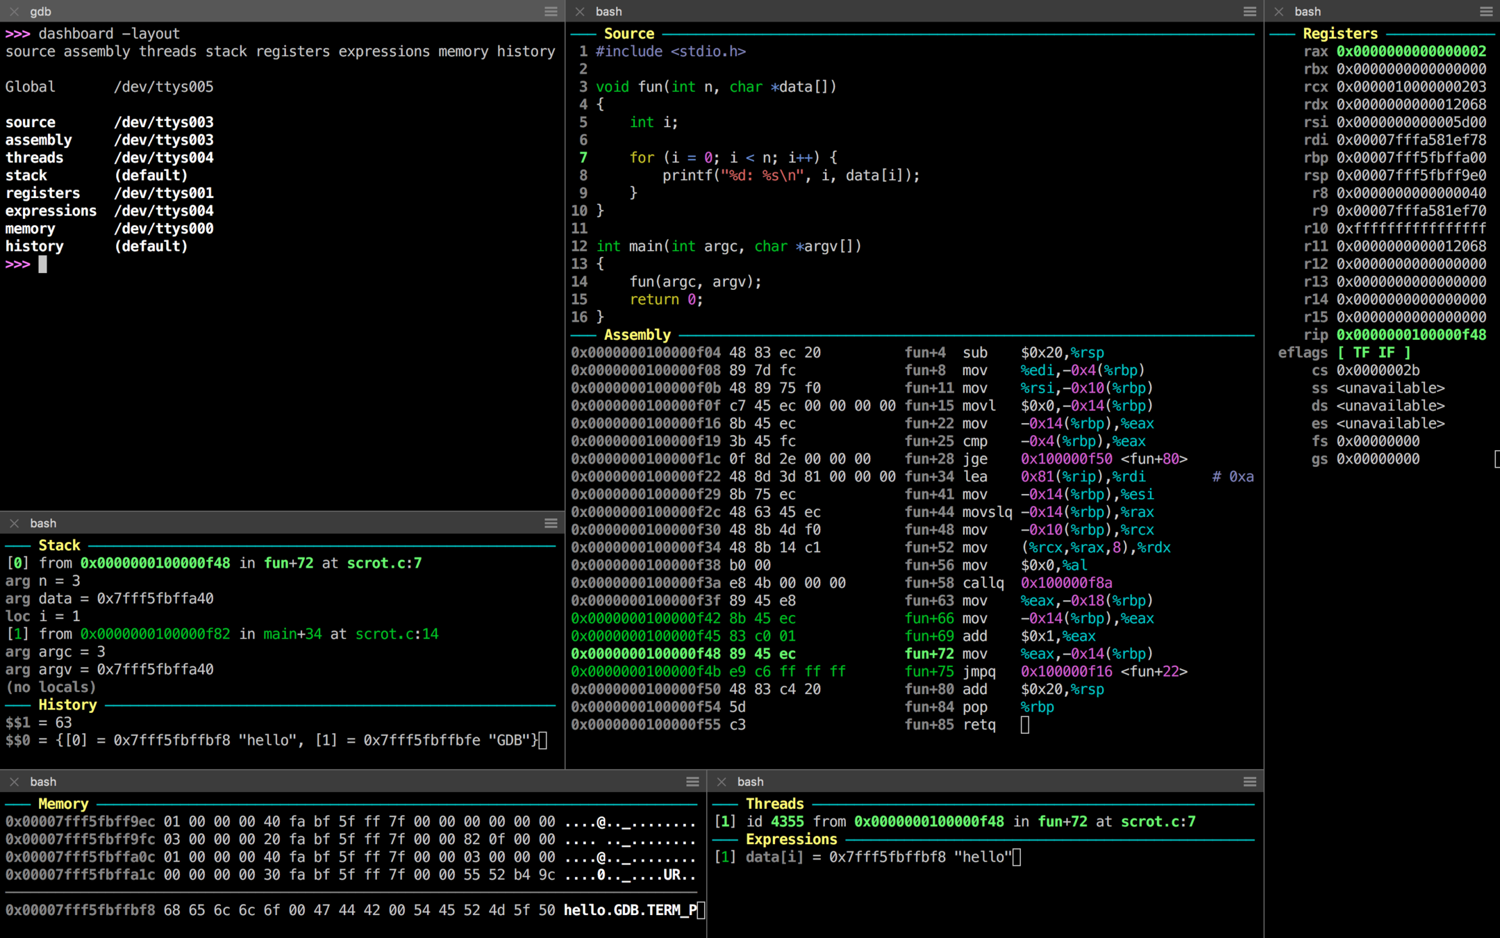Viewport: 1500px width, 938px height.
Task: Open the Source pane hamburger menu
Action: [x=1249, y=11]
